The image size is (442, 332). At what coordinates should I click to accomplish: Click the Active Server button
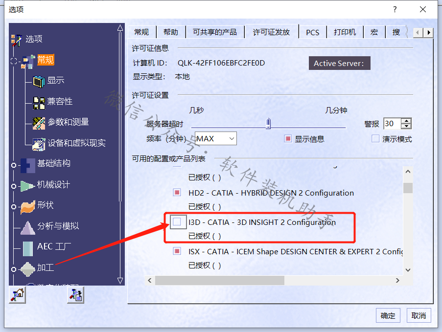[x=339, y=63]
